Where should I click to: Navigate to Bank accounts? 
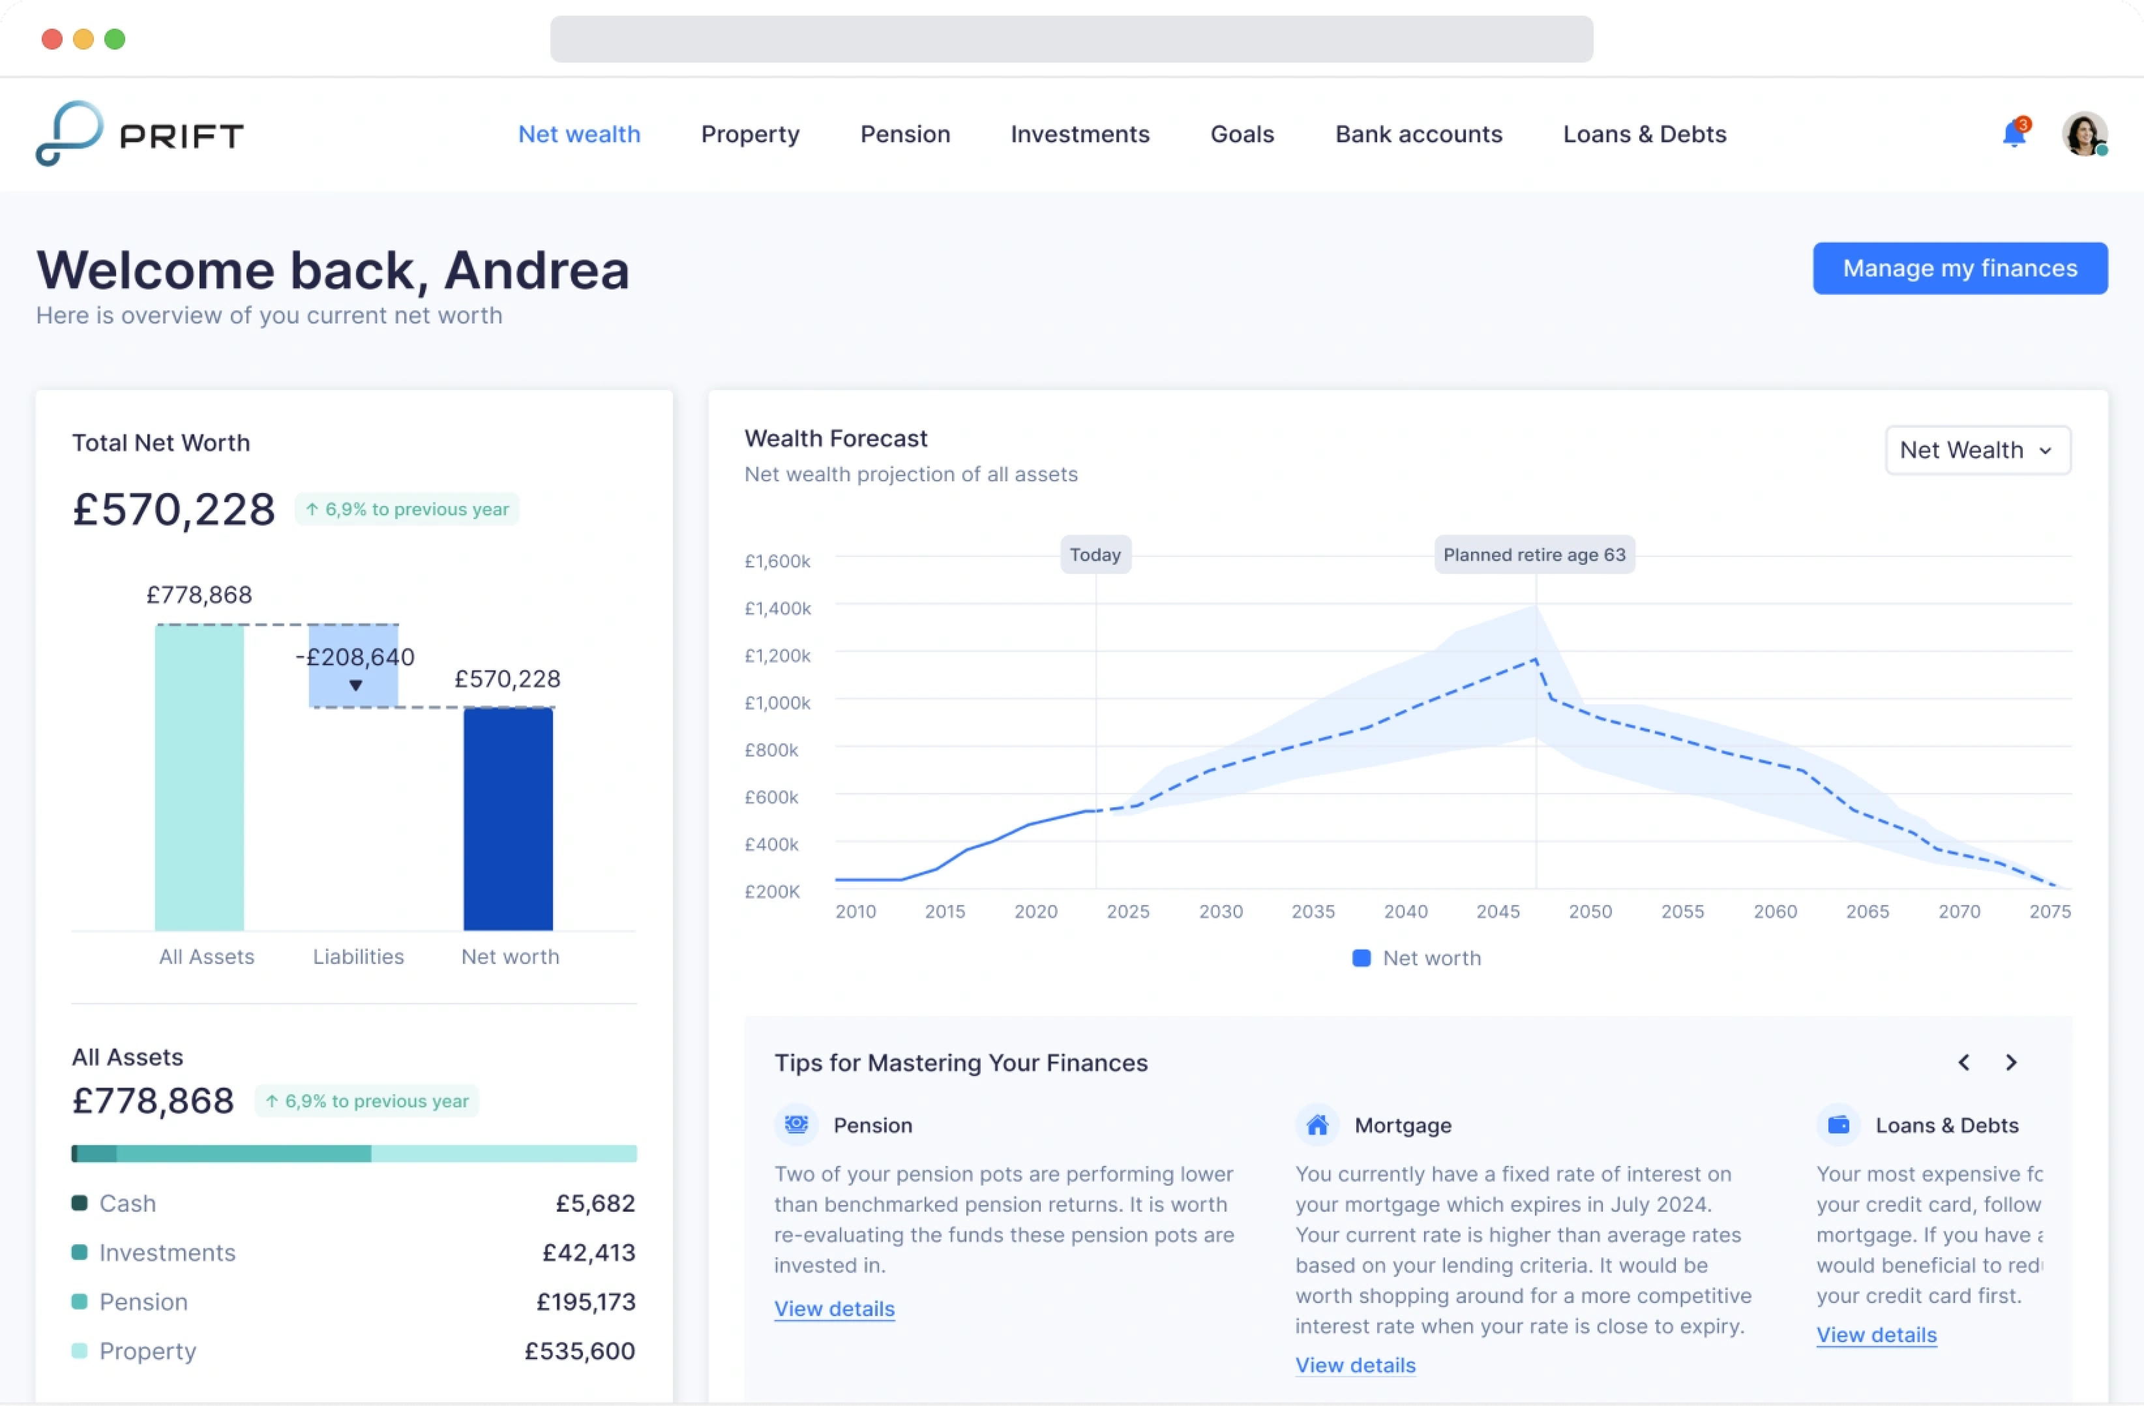pyautogui.click(x=1418, y=134)
